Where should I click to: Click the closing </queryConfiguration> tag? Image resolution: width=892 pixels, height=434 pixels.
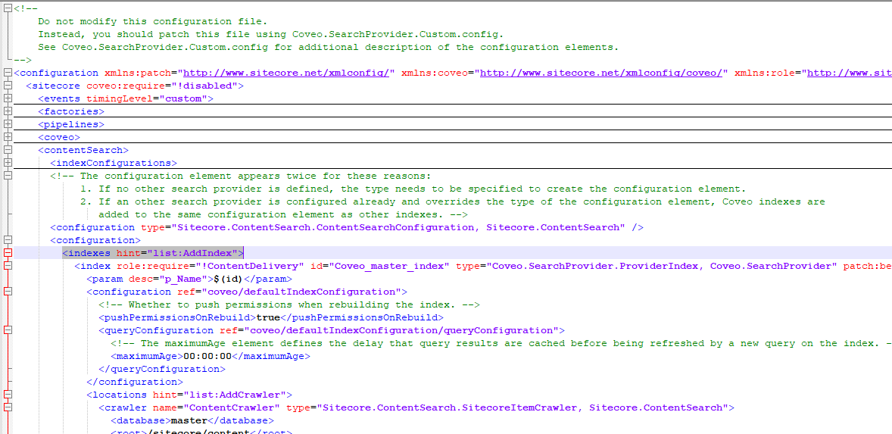(161, 369)
